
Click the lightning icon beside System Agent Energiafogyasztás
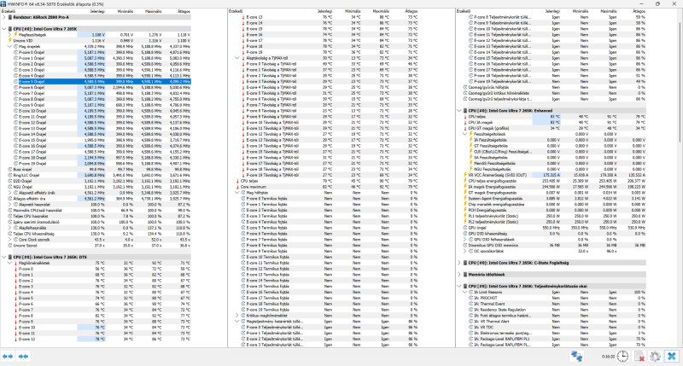(464, 199)
